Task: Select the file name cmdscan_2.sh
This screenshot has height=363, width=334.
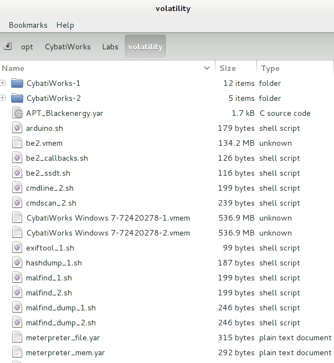Action: point(51,203)
